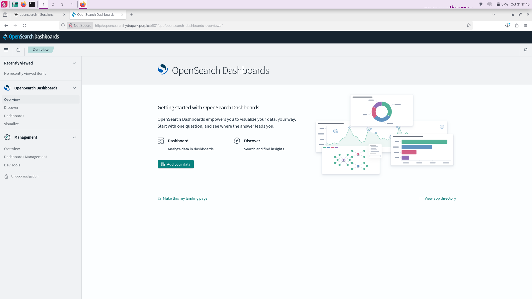Click the Discover compass icon
Viewport: 532px width, 299px height.
click(x=237, y=141)
